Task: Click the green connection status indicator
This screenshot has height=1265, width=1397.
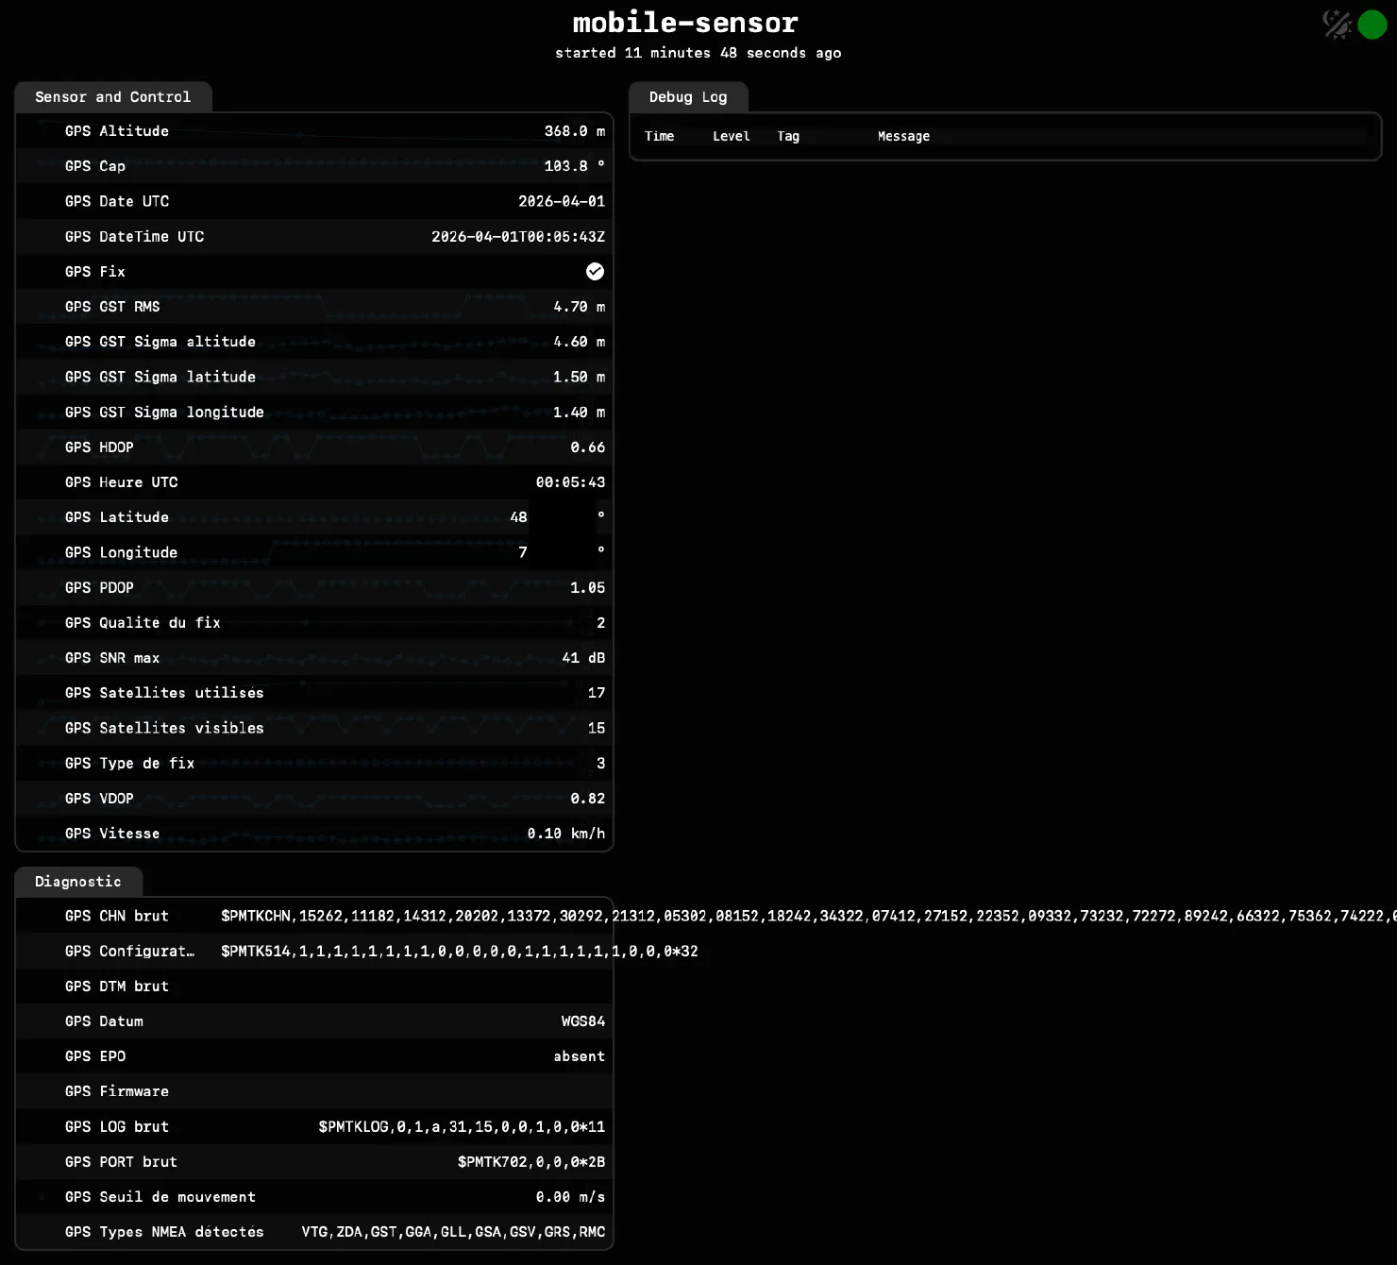Action: coord(1372,25)
